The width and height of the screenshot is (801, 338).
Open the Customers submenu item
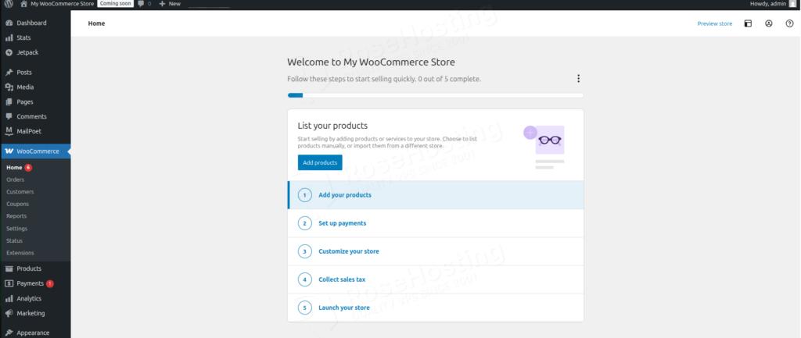20,192
